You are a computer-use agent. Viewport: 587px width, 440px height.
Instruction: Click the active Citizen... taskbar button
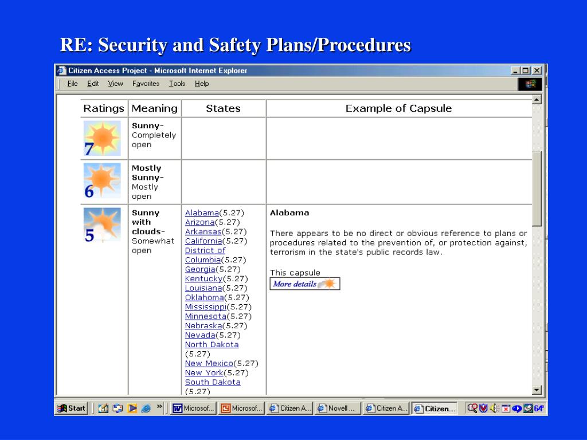(x=435, y=408)
